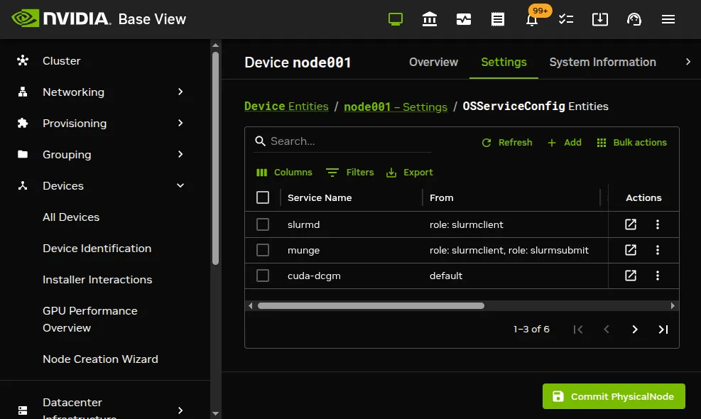The width and height of the screenshot is (701, 419).
Task: Collapse the Devices menu chevron
Action: (180, 185)
